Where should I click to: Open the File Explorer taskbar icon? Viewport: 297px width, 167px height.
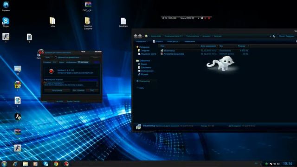click(x=25, y=164)
